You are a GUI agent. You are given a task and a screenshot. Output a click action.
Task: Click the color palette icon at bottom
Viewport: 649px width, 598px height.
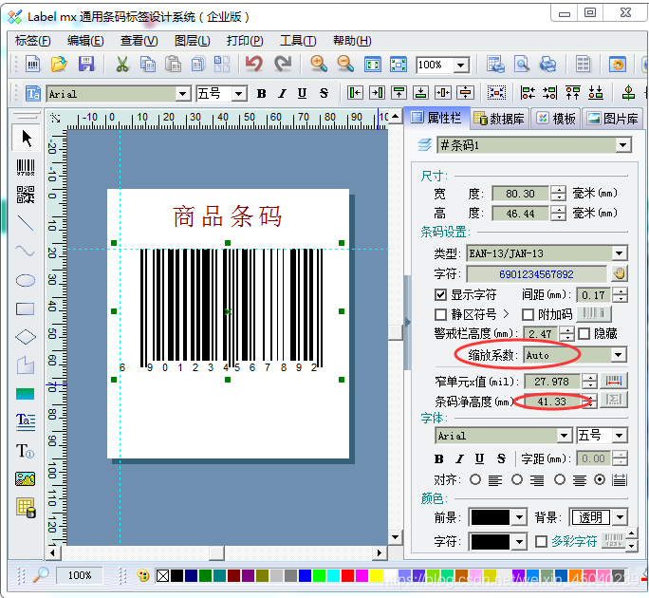point(143,575)
